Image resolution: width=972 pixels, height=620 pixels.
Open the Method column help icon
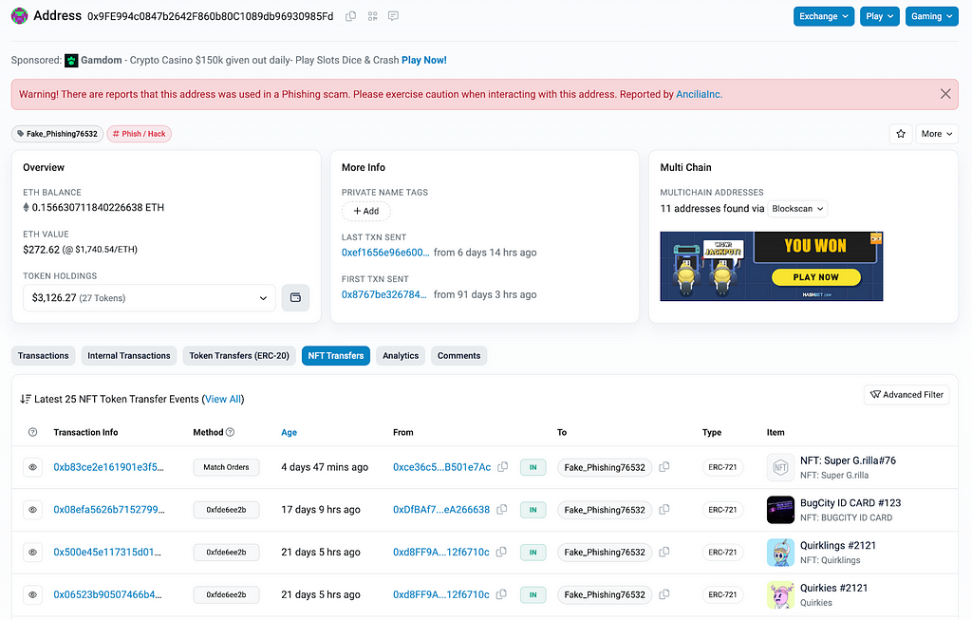pyautogui.click(x=230, y=432)
